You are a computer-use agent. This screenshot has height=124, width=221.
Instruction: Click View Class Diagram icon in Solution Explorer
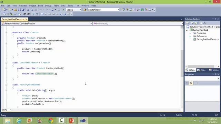[x=205, y=23]
